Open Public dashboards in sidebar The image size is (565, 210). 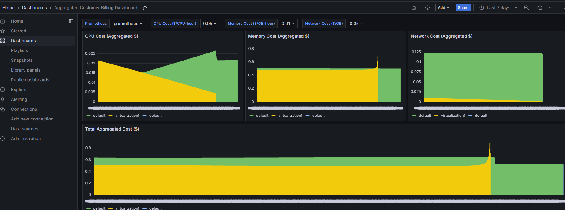(x=30, y=80)
